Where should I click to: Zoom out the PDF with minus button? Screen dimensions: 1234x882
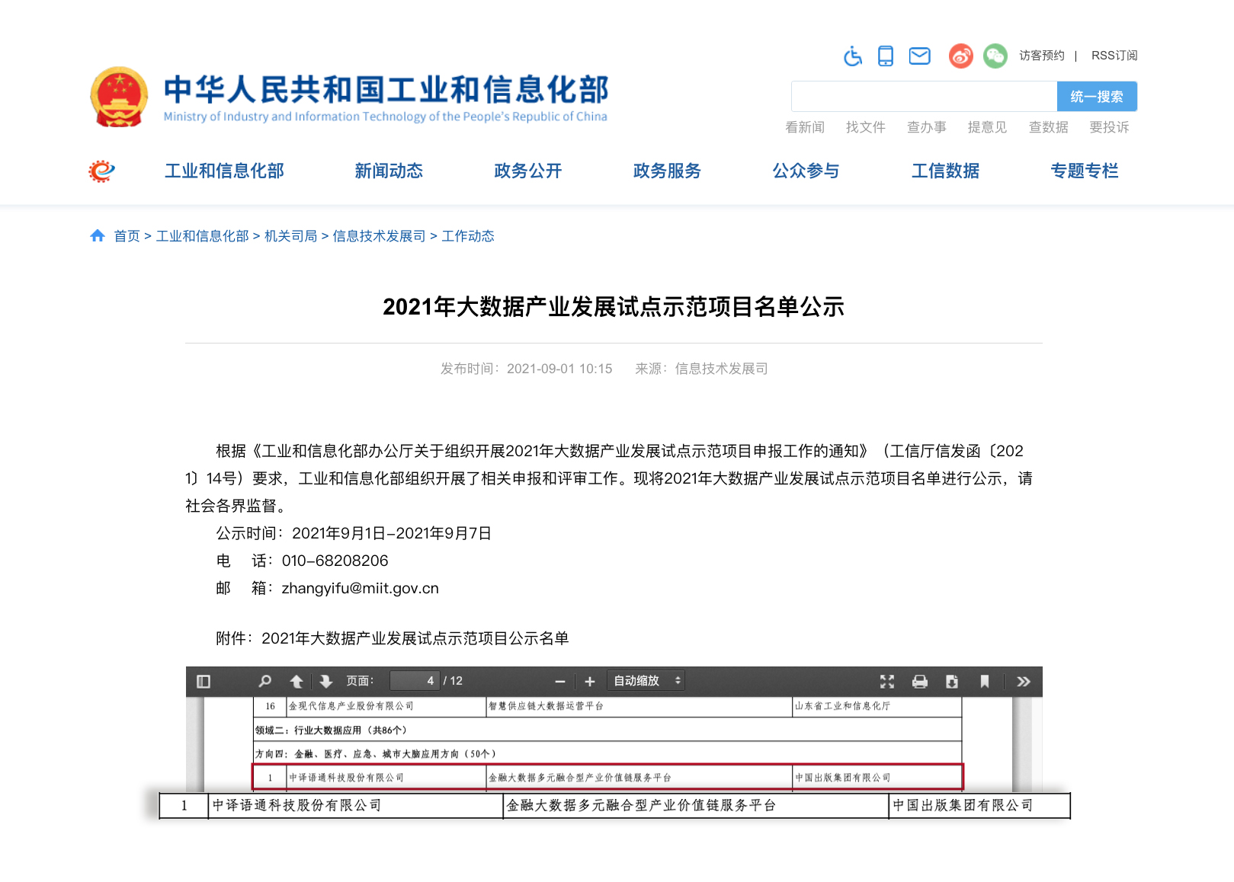tap(560, 681)
